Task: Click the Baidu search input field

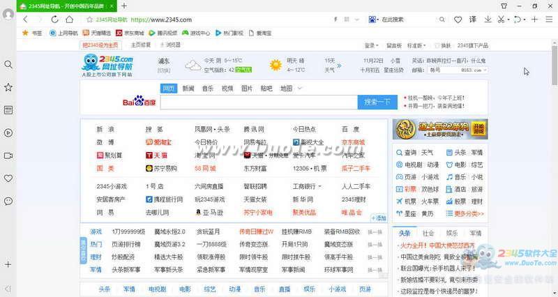Action: coord(258,102)
